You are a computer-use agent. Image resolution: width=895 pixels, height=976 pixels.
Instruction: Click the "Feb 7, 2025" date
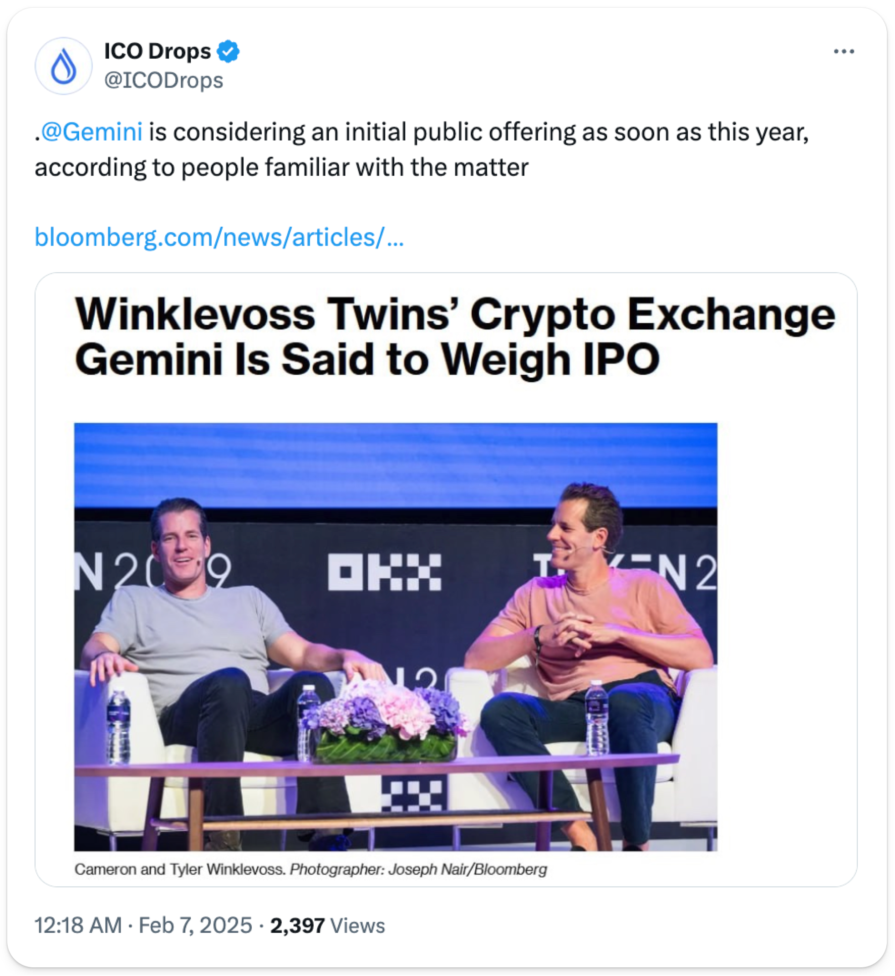(195, 925)
